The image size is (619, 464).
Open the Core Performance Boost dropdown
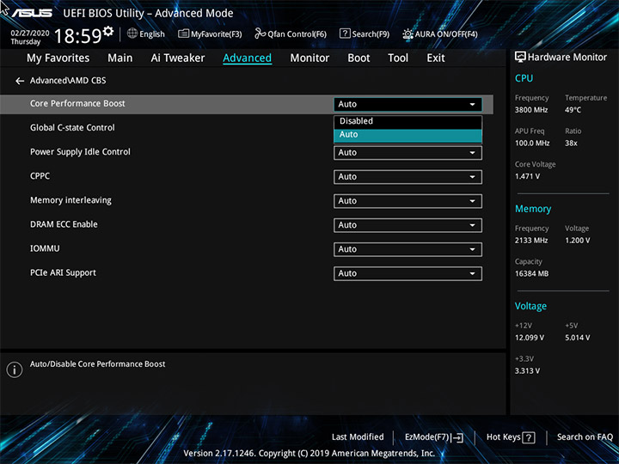pyautogui.click(x=408, y=104)
